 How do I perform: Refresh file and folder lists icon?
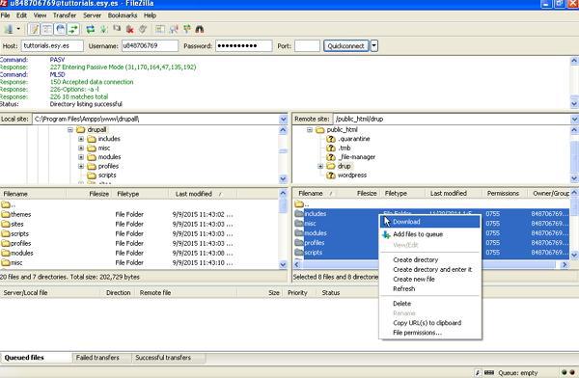(90, 29)
